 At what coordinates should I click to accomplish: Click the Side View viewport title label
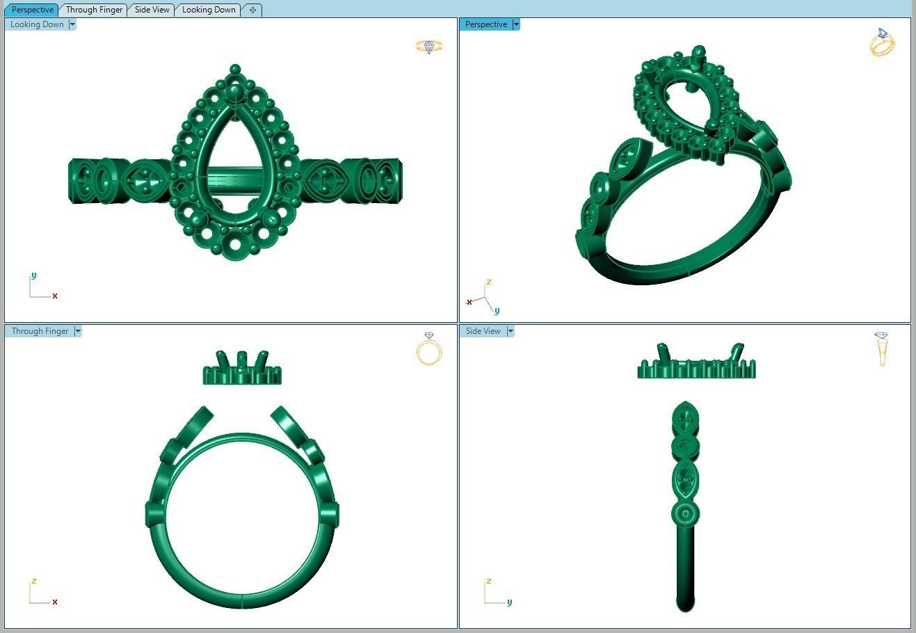[x=483, y=331]
